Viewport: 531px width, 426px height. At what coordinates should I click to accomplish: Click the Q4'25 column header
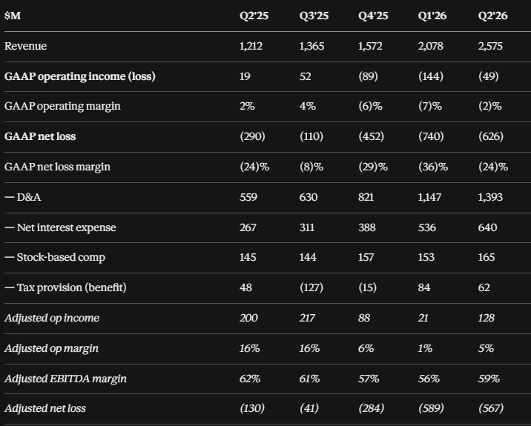(x=373, y=16)
